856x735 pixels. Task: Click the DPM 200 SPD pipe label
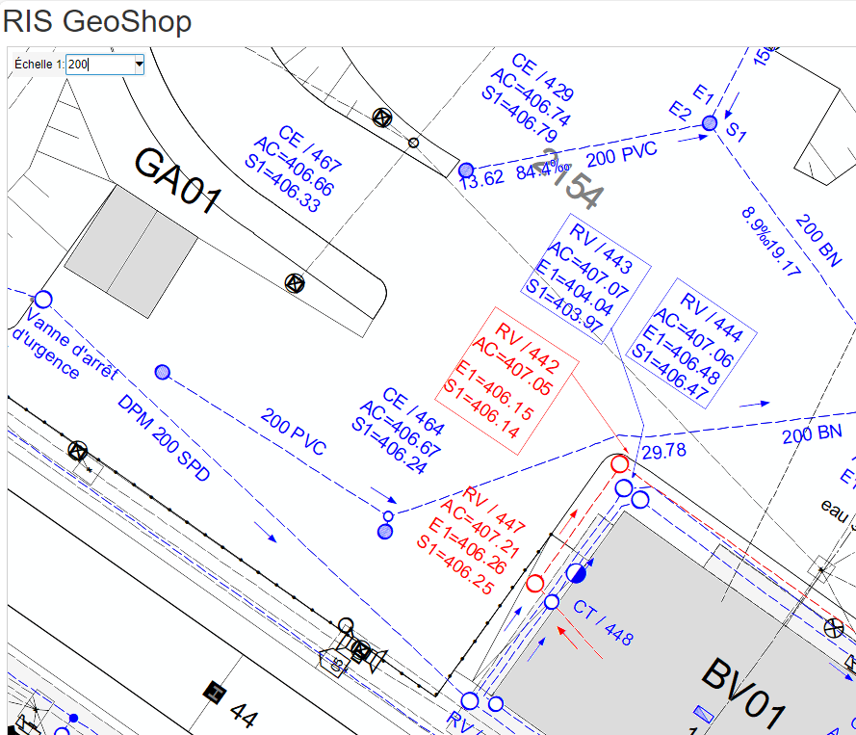click(163, 438)
